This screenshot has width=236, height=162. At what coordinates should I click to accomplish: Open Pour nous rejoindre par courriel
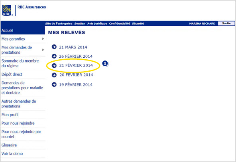pos(21,134)
